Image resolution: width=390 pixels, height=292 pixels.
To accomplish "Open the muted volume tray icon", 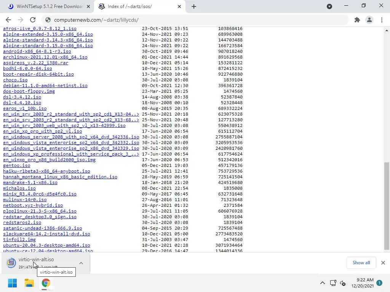I will click(x=343, y=283).
